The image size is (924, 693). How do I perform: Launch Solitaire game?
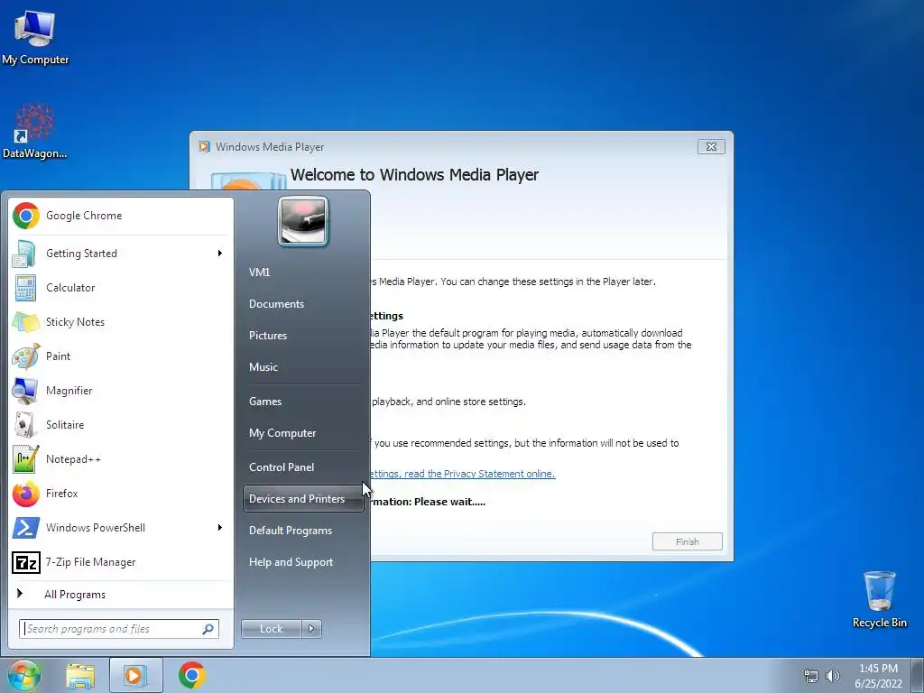pos(121,425)
